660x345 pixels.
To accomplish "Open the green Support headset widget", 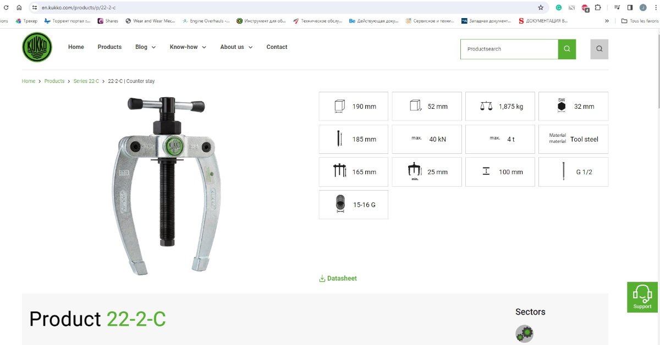I will [x=642, y=297].
